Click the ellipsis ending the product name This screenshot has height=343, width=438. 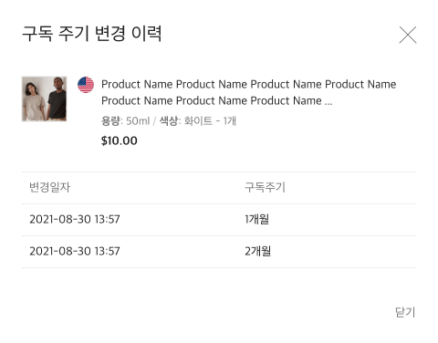click(328, 103)
